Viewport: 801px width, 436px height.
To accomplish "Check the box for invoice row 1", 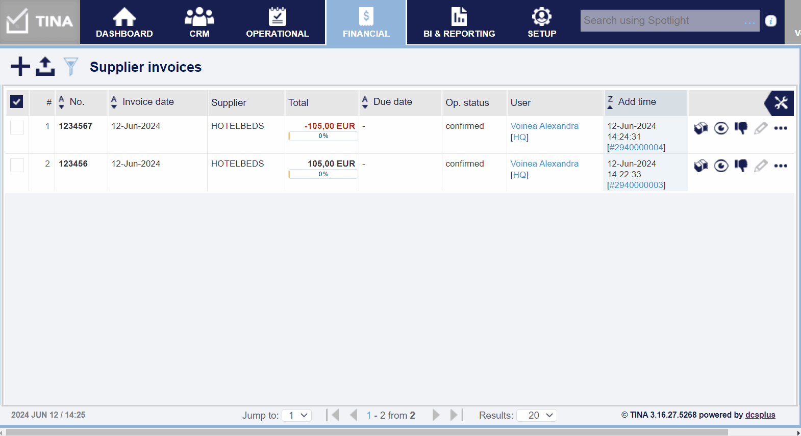I will click(x=17, y=127).
